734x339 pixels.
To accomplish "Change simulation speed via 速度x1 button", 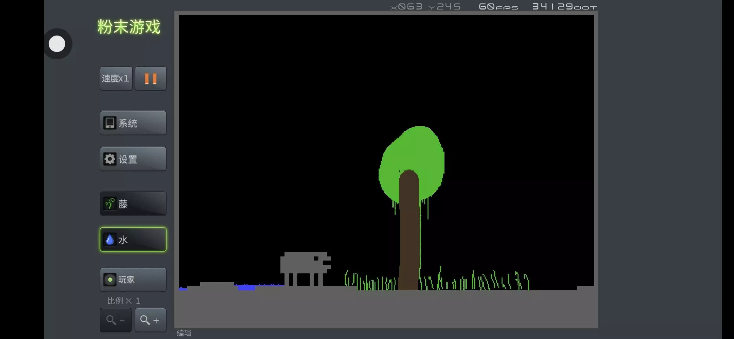I will coord(116,78).
